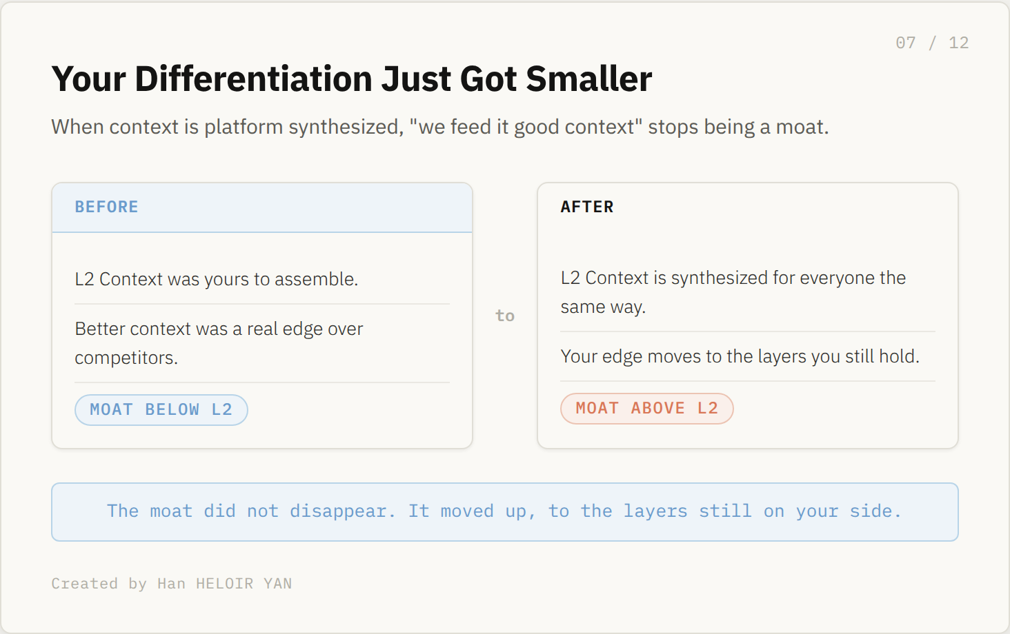Click the MOAT ABOVE L2 pill badge
This screenshot has width=1010, height=634.
pyautogui.click(x=647, y=409)
